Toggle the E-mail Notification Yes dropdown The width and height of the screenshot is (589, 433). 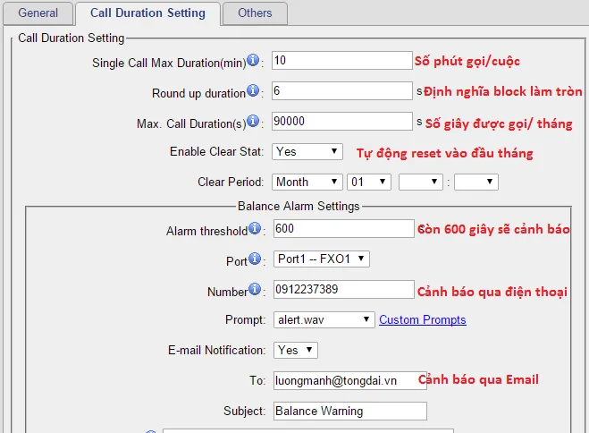pyautogui.click(x=295, y=350)
